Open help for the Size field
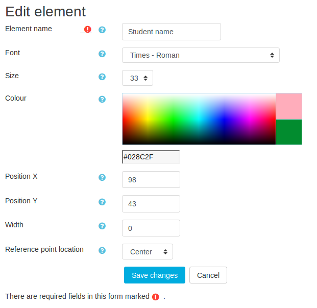Viewport: 317px width, 308px height. (x=102, y=77)
